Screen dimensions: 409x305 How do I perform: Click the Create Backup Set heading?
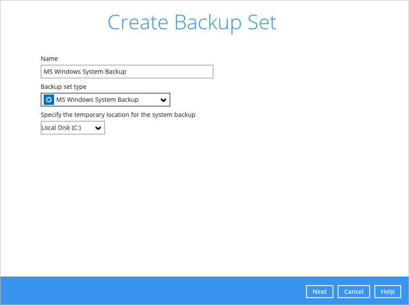[192, 22]
